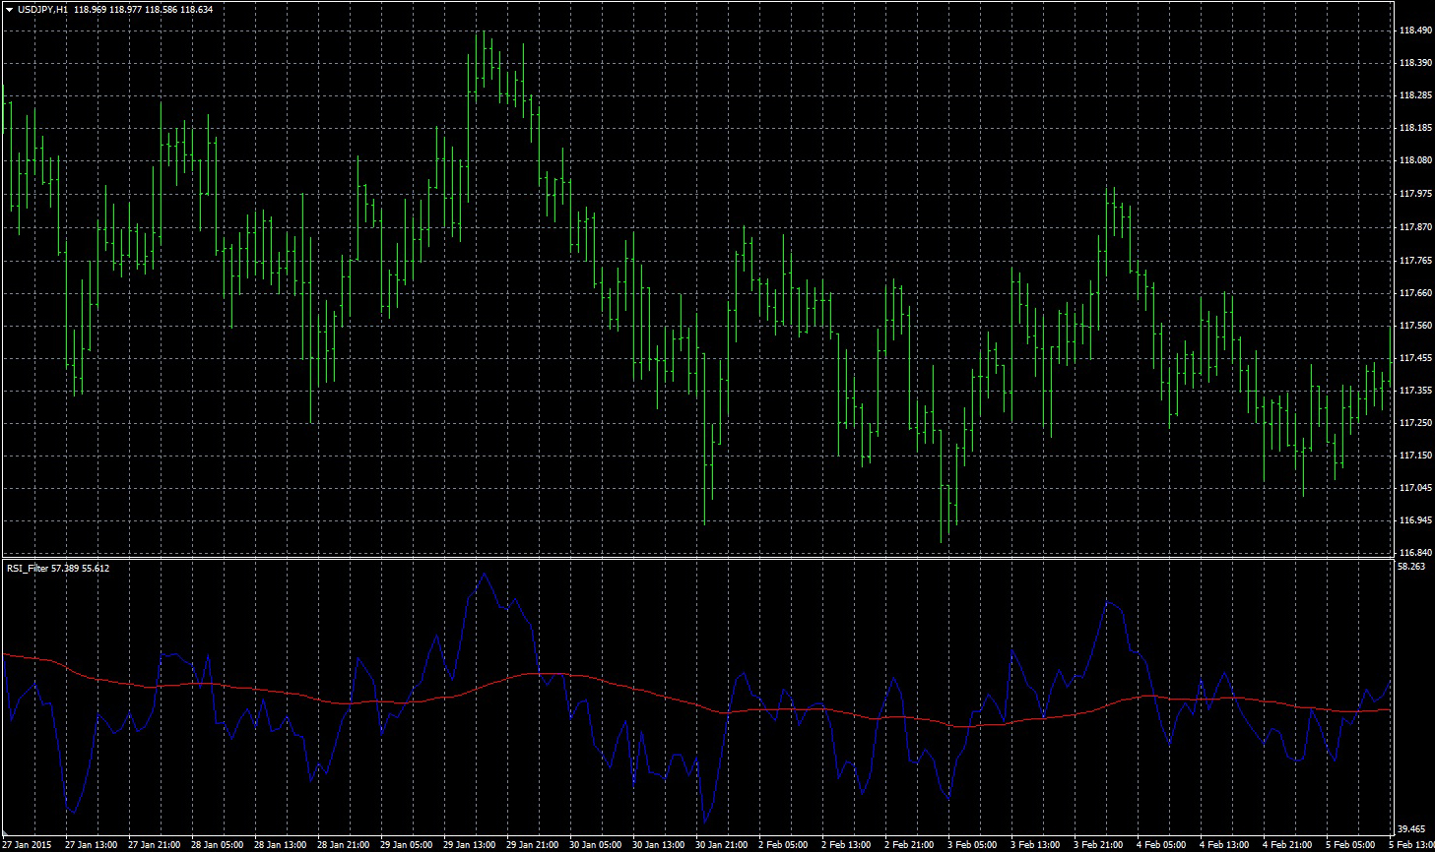Click the 3 Feb 05:00 time label
Viewport: 1435px width, 852px height.
(972, 845)
